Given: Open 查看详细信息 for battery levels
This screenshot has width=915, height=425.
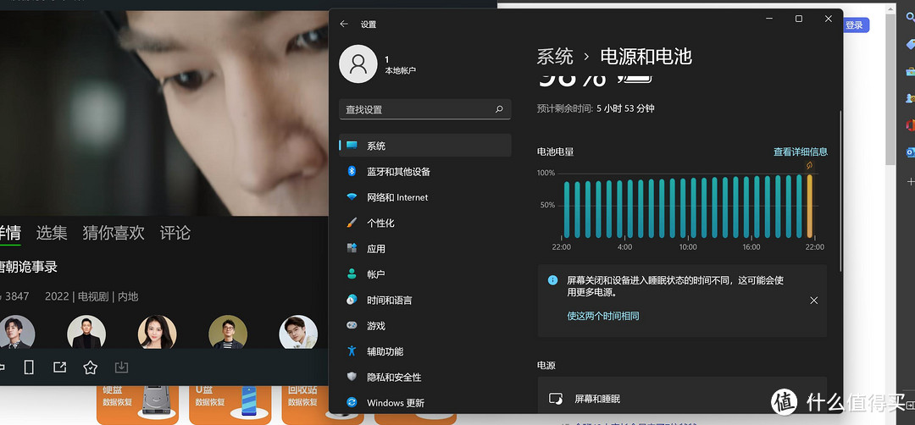Looking at the screenshot, I should pyautogui.click(x=800, y=152).
